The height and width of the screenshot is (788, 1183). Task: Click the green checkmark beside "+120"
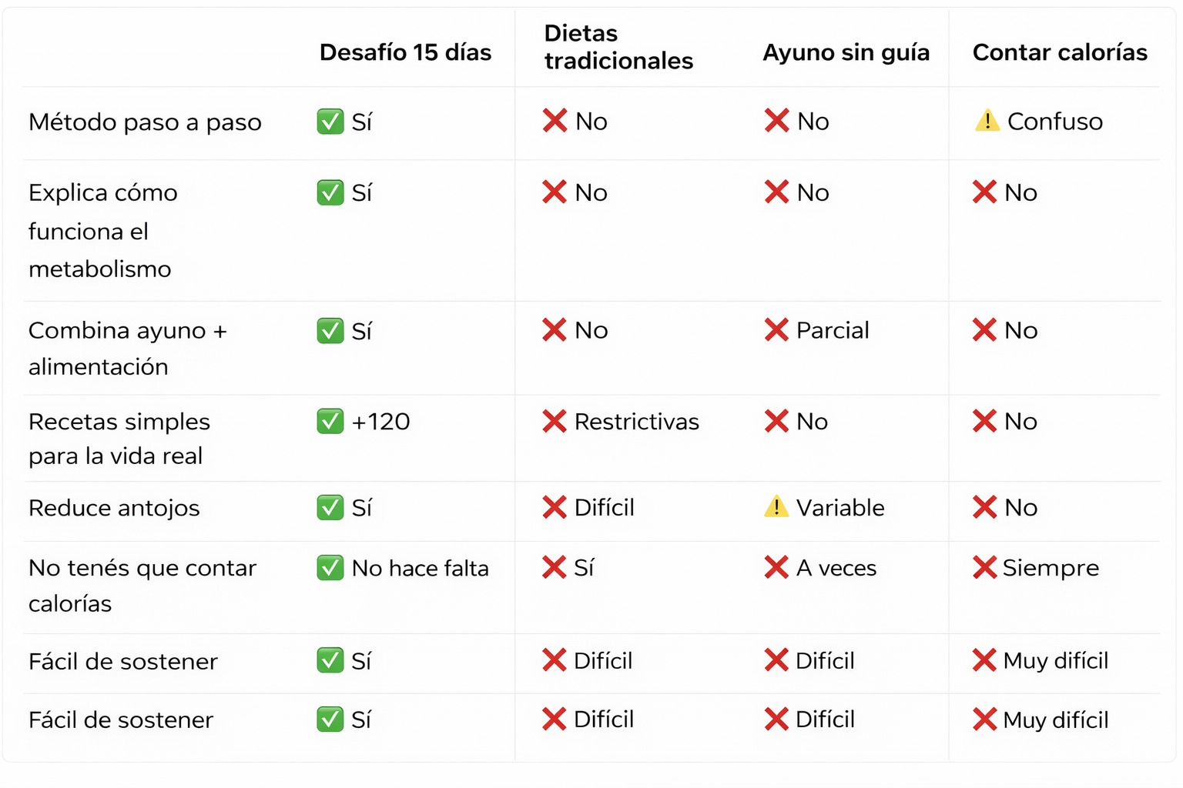tap(330, 421)
